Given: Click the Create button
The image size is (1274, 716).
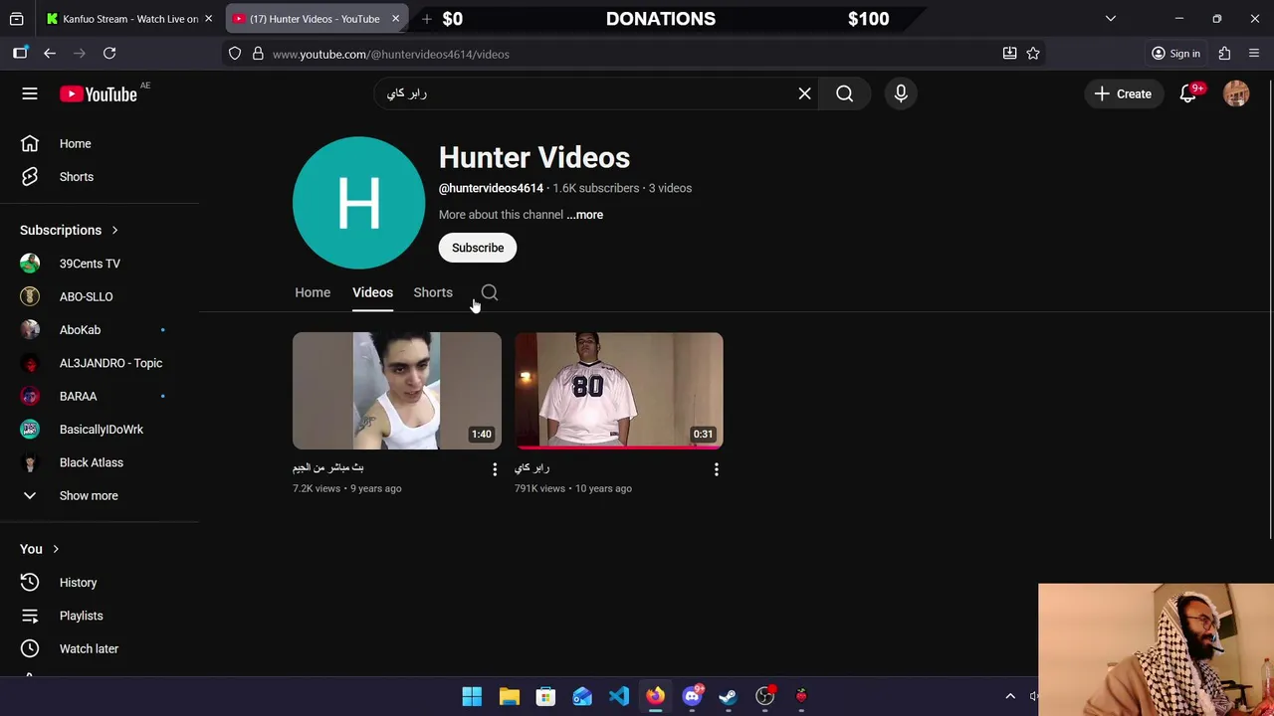Looking at the screenshot, I should 1123,93.
